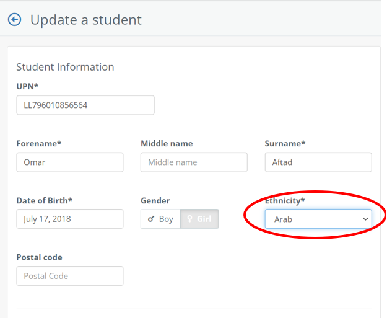Screen dimensions: 387x328
Task: Click the Gender label text
Action: pyautogui.click(x=155, y=200)
